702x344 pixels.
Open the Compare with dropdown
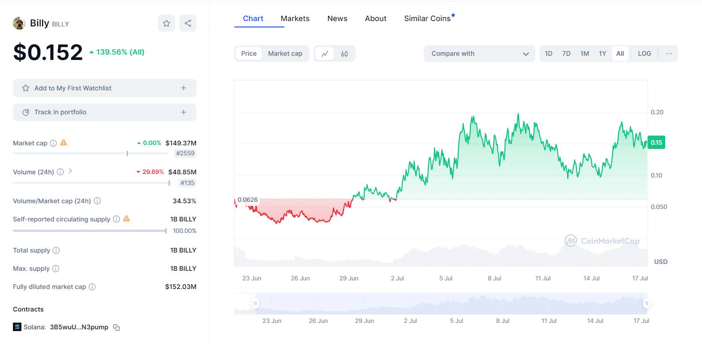coord(479,54)
